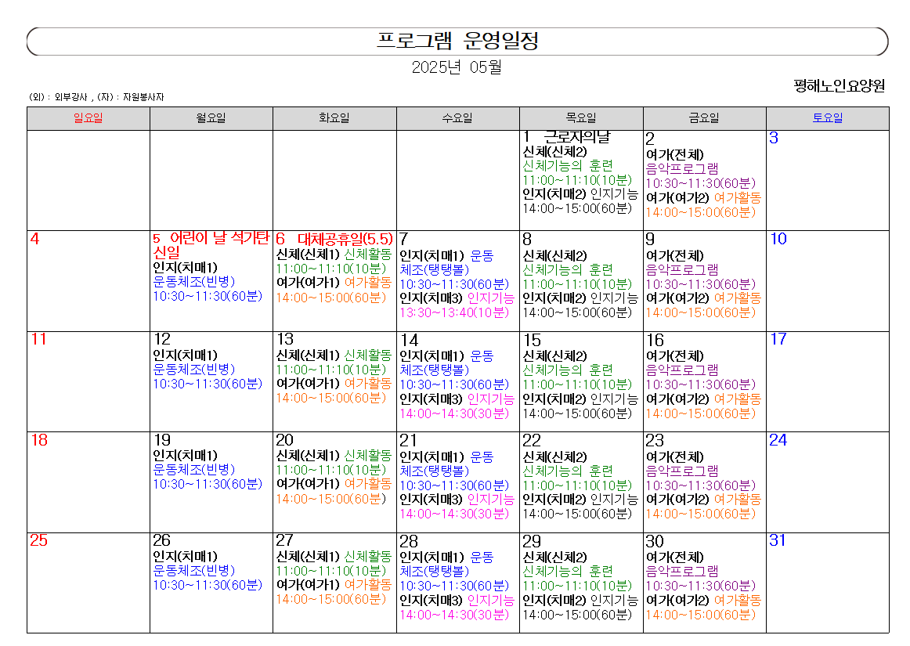Image resolution: width=910 pixels, height=646 pixels.
Task: Click 여가(여가1) on May 20
Action: pos(309,483)
